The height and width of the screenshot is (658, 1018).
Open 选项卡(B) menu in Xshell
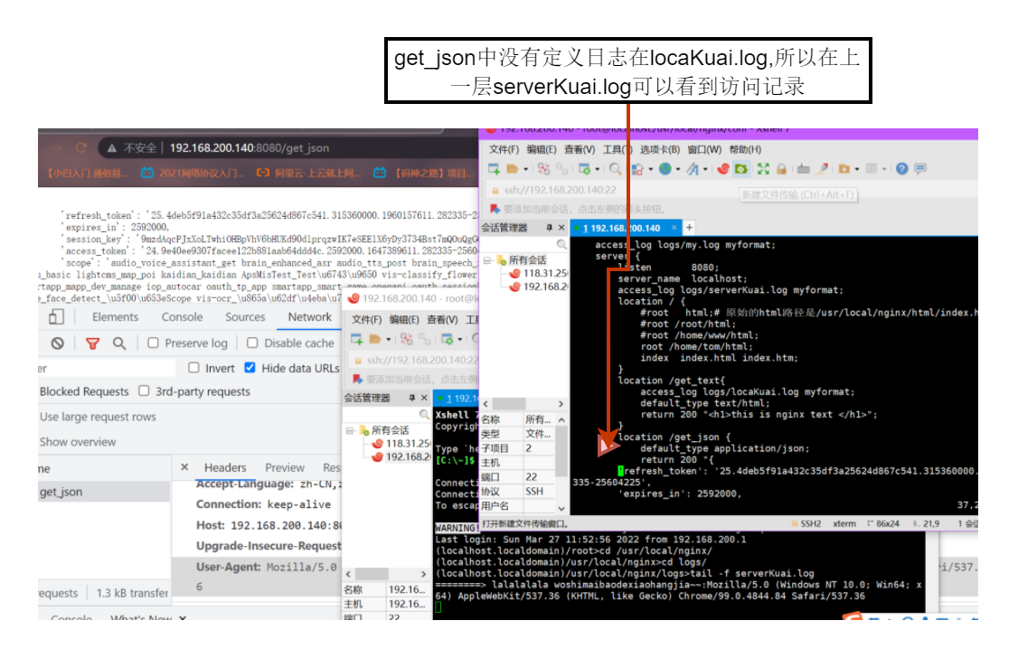coord(660,149)
